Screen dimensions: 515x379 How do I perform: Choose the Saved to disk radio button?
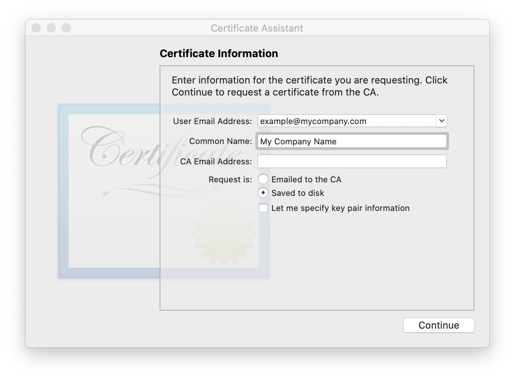(263, 193)
